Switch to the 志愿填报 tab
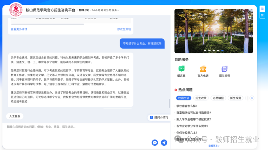 tap(217, 98)
